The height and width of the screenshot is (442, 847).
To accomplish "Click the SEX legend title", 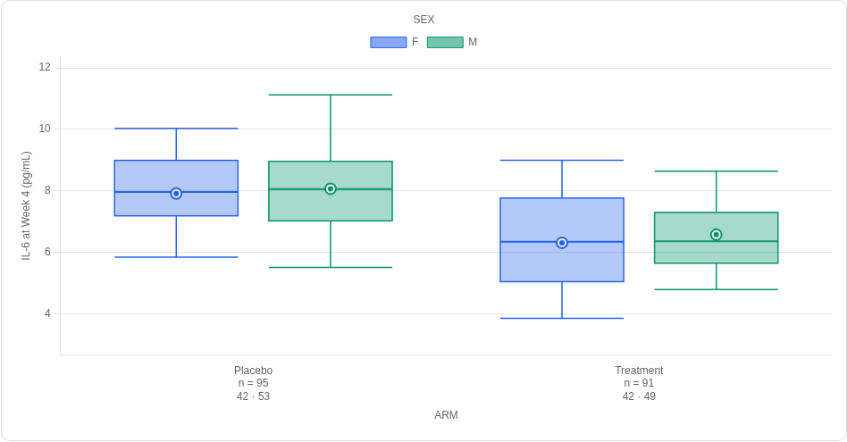I will tap(423, 20).
